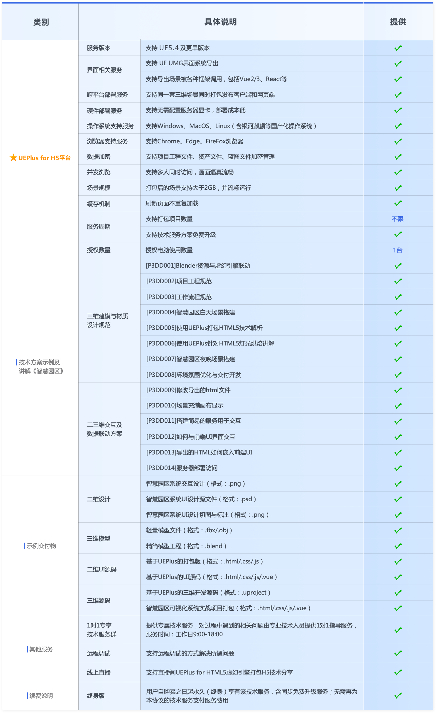This screenshot has width=436, height=713.
Task: Click the checkmark for 支持技术服务方案免费升级
Action: coord(398,234)
